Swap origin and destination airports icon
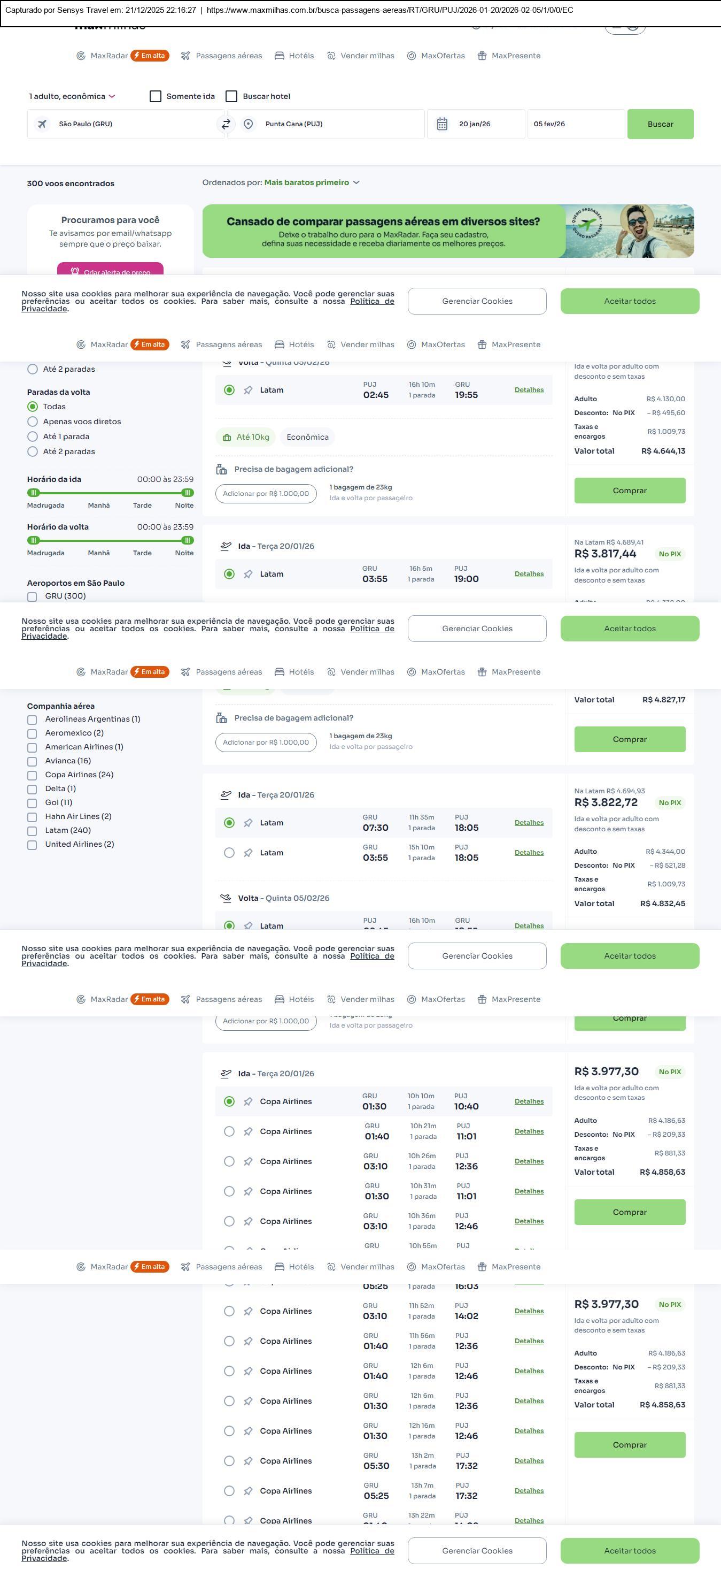The width and height of the screenshot is (721, 1577). click(x=226, y=124)
